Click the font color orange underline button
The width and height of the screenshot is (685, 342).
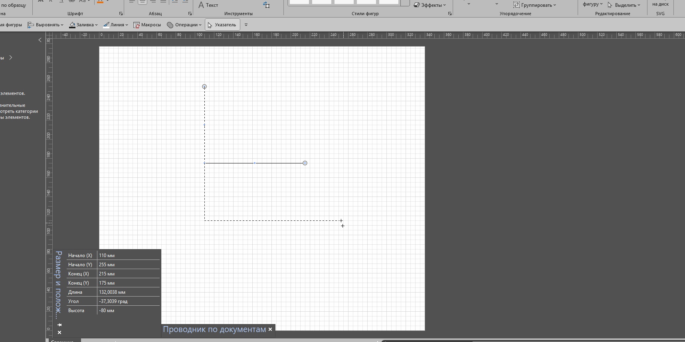(x=100, y=2)
